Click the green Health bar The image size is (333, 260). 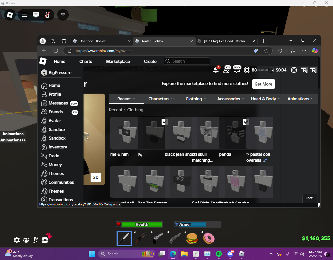pyautogui.click(x=142, y=224)
